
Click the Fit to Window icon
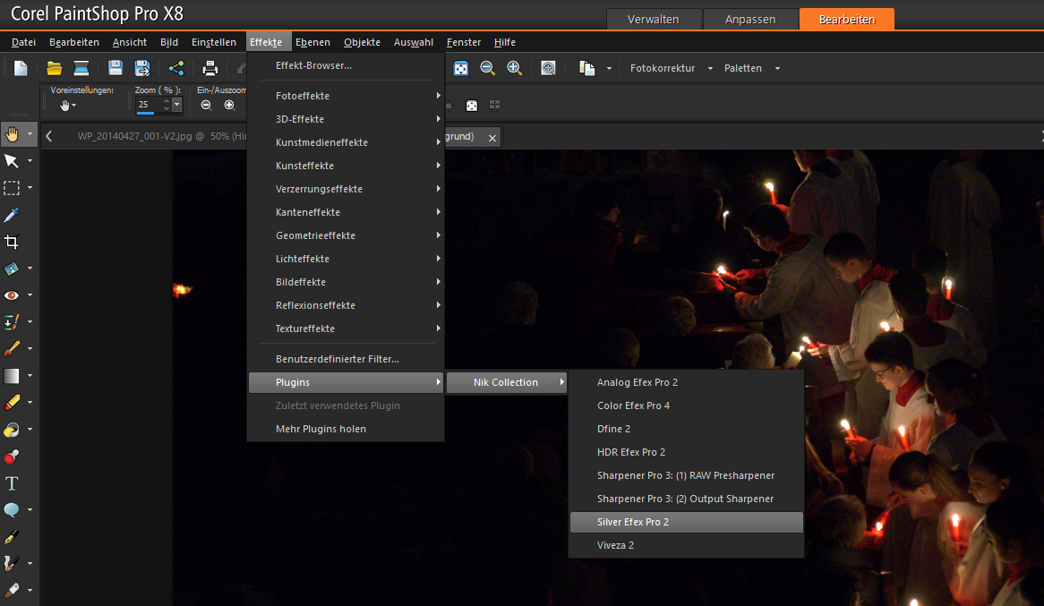coord(461,68)
